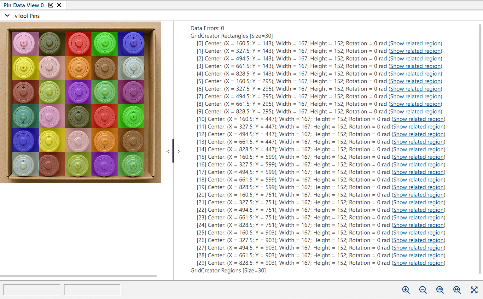This screenshot has width=483, height=299.
Task: Click the right splitter expand arrow
Action: [x=179, y=151]
